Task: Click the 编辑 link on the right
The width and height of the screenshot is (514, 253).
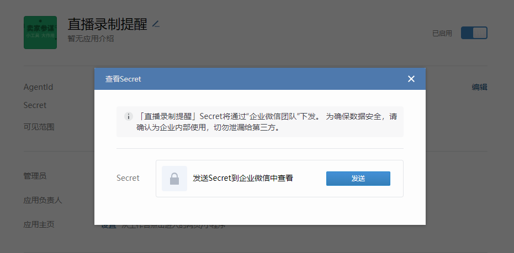Action: pos(479,87)
